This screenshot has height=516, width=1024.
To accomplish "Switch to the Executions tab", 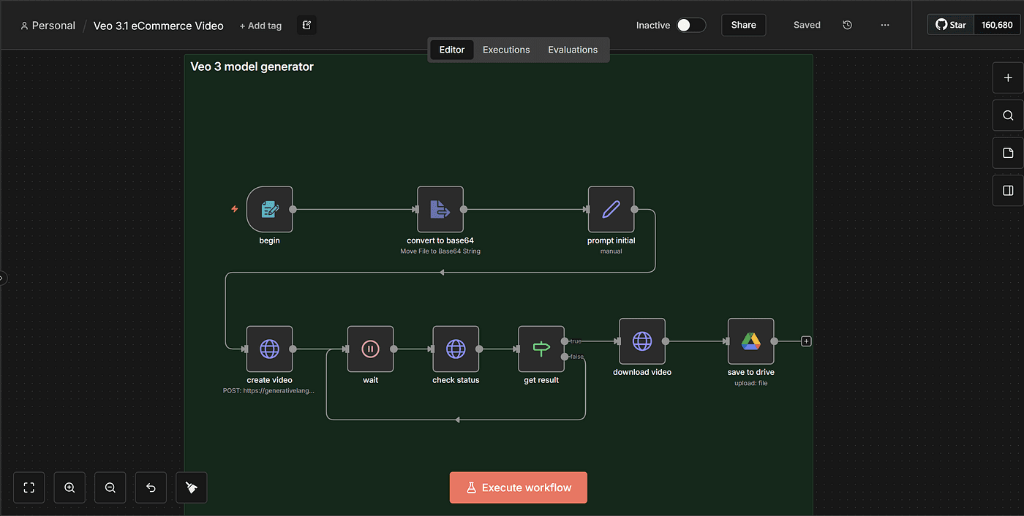I will [506, 50].
